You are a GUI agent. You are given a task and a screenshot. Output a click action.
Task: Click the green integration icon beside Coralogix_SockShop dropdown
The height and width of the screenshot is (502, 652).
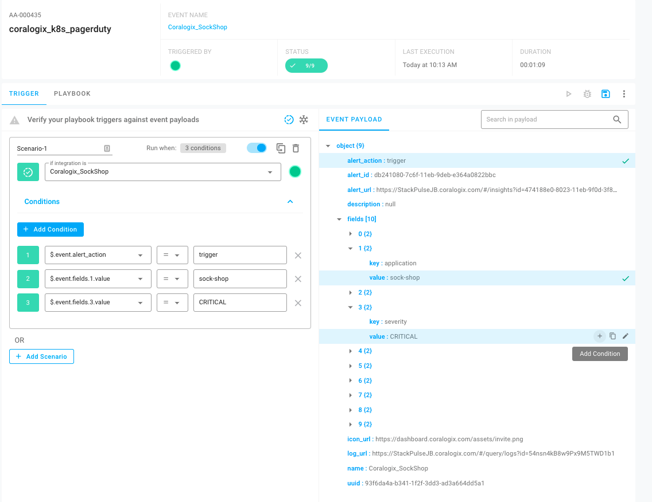click(28, 172)
